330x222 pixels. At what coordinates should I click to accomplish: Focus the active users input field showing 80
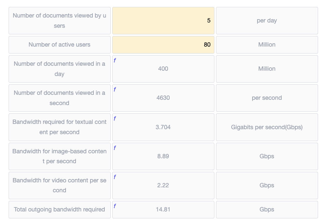tap(163, 45)
